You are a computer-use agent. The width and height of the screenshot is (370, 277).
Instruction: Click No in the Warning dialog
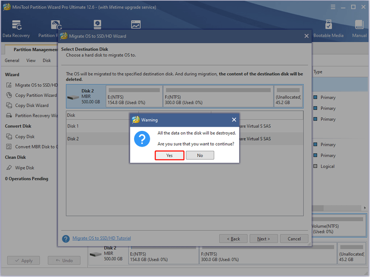click(x=200, y=155)
